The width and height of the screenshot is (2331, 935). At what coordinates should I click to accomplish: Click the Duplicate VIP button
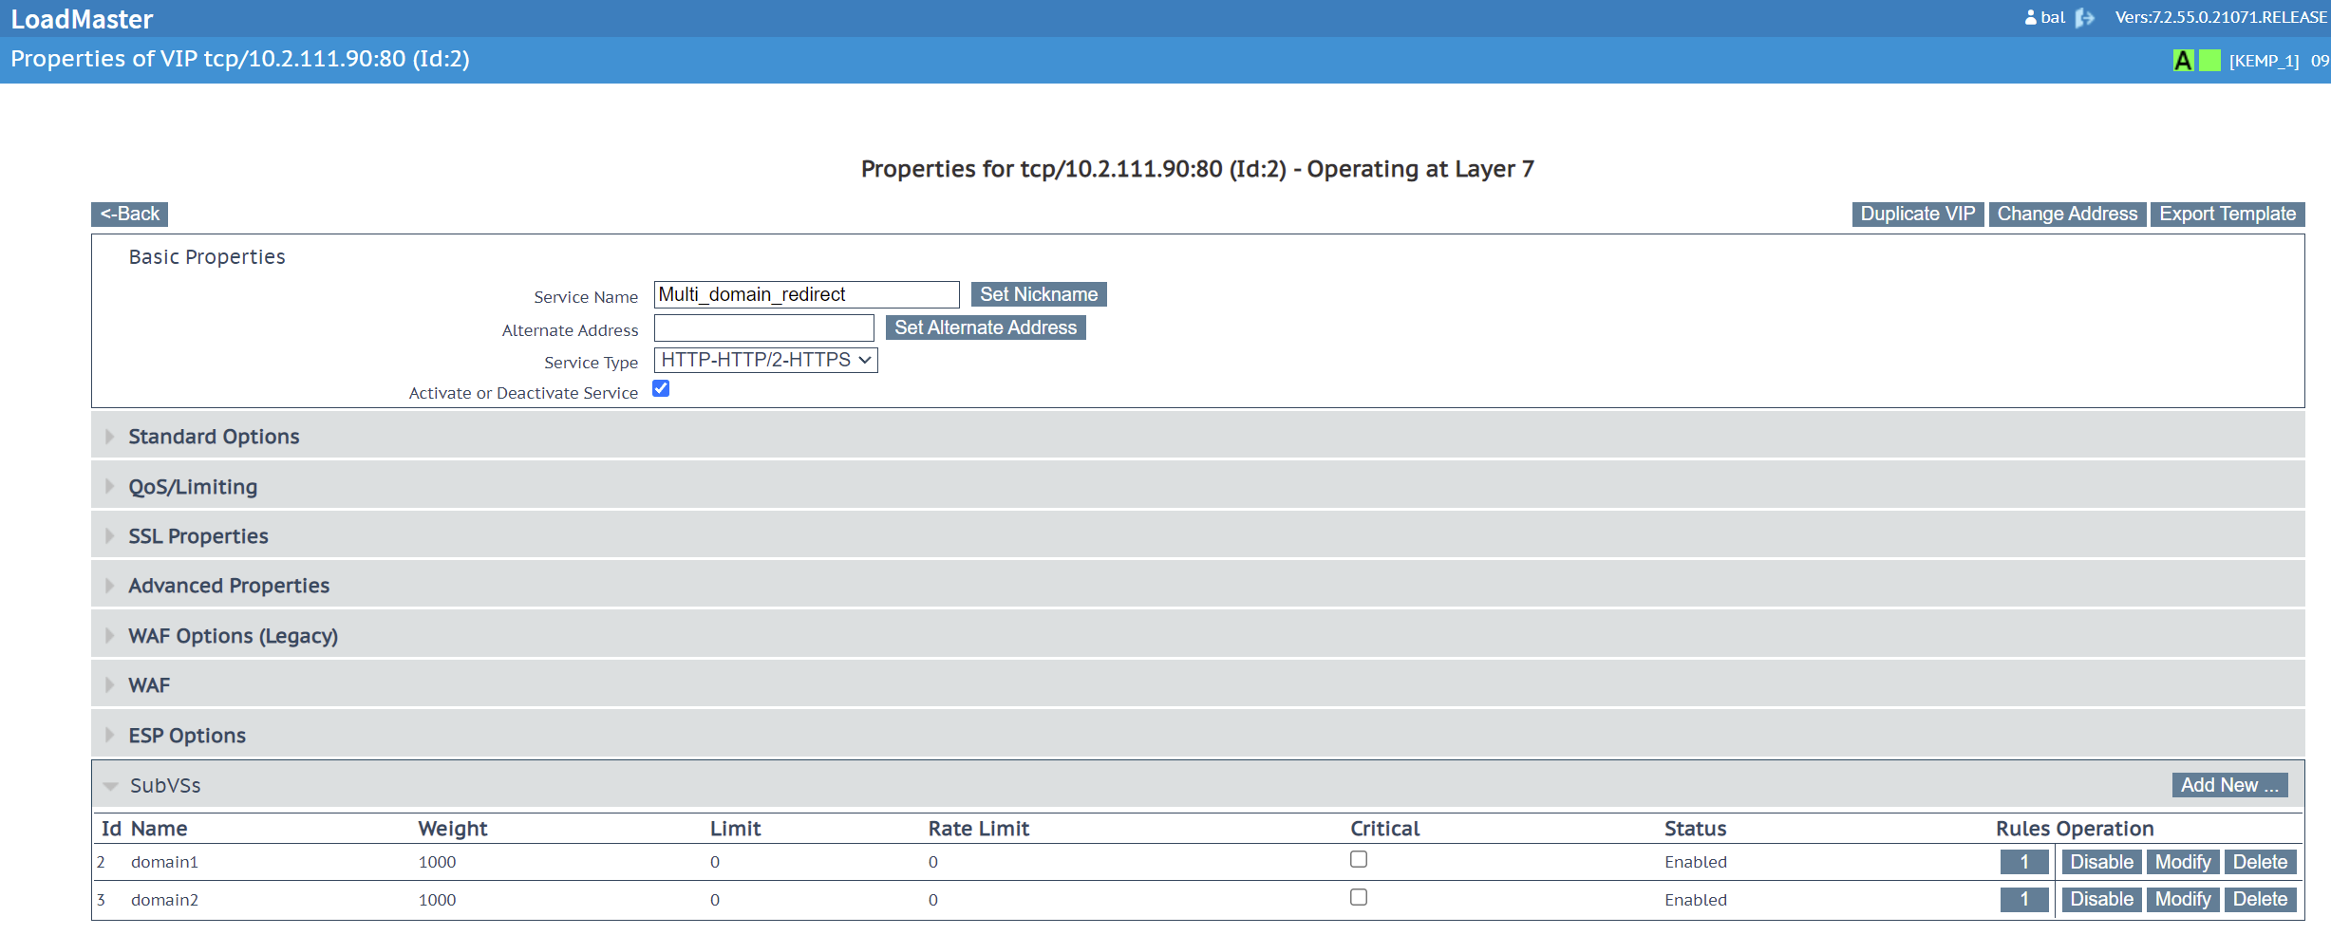coord(1917,215)
